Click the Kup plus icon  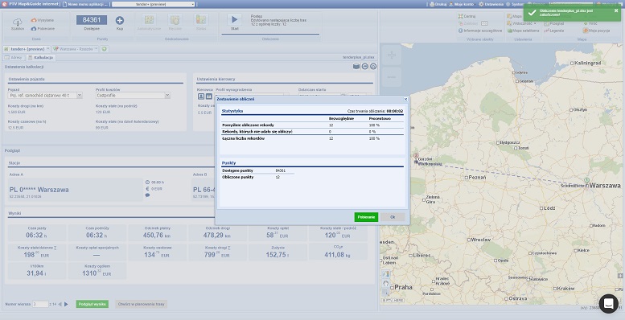[x=120, y=20]
